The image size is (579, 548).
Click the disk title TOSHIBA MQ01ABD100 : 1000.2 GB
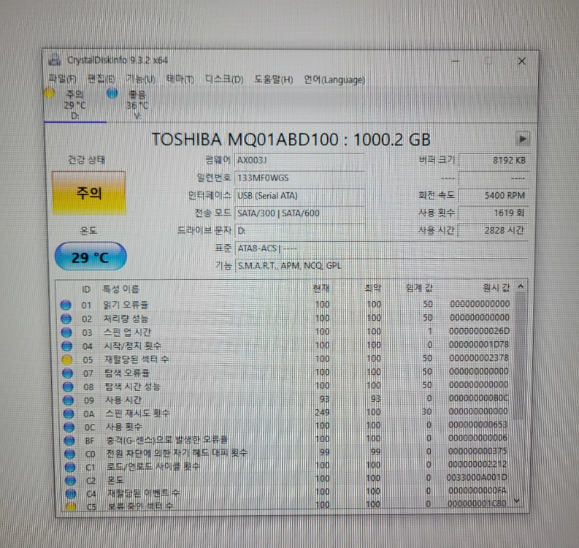point(291,140)
